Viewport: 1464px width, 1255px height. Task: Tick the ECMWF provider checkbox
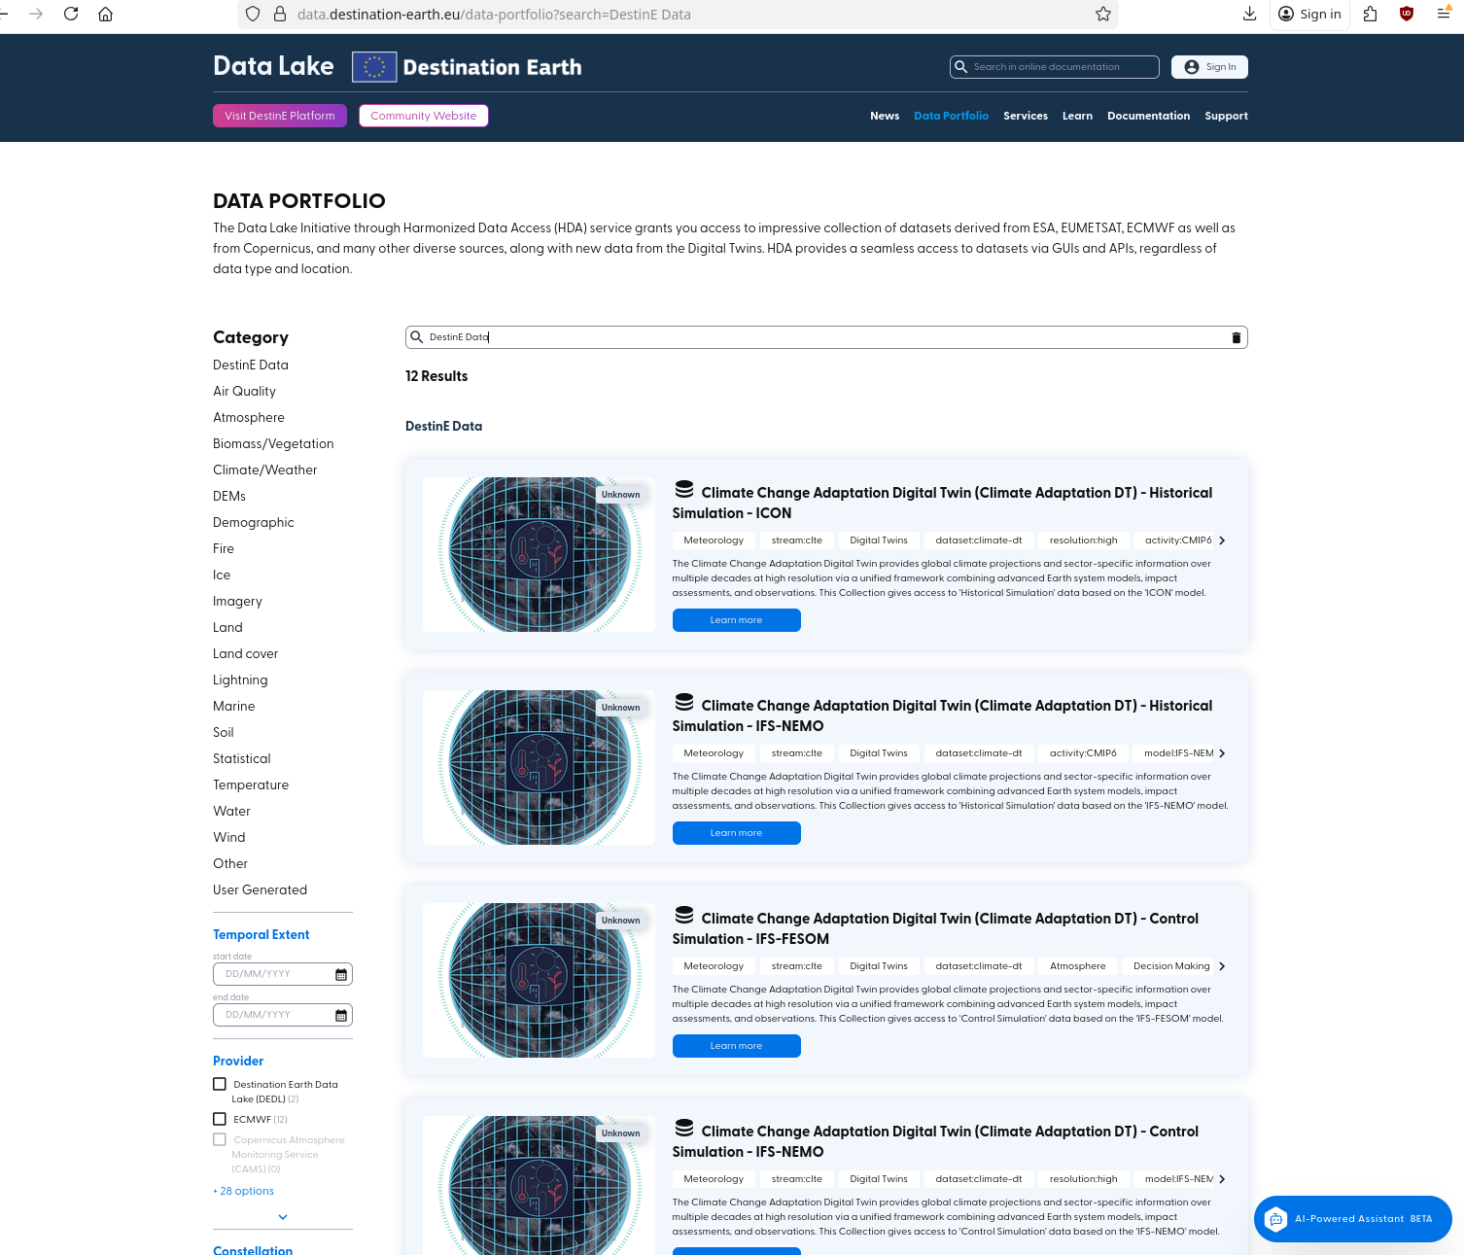tap(220, 1119)
